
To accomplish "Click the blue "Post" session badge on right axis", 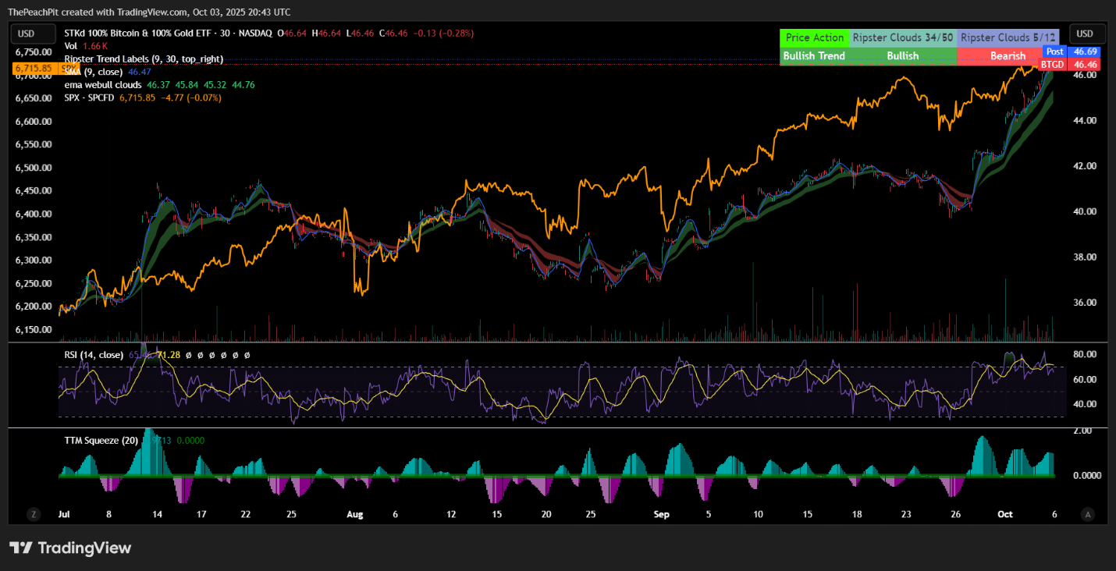I will (x=1055, y=51).
